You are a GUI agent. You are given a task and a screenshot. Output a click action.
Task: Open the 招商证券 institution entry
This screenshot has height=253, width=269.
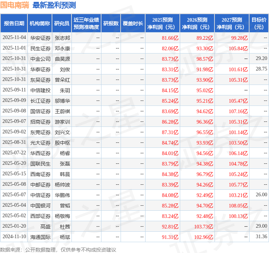[40, 121]
